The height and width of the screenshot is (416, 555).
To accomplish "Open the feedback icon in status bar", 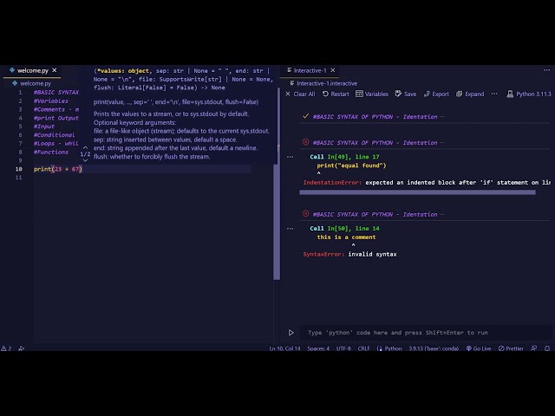I will [534, 348].
